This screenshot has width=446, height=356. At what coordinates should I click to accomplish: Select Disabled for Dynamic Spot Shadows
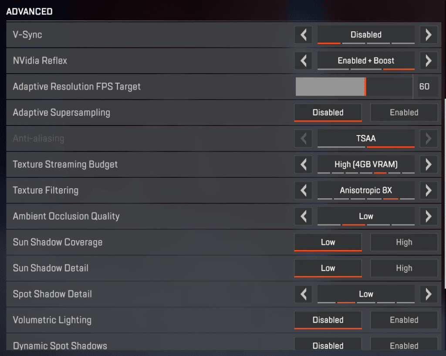click(328, 345)
